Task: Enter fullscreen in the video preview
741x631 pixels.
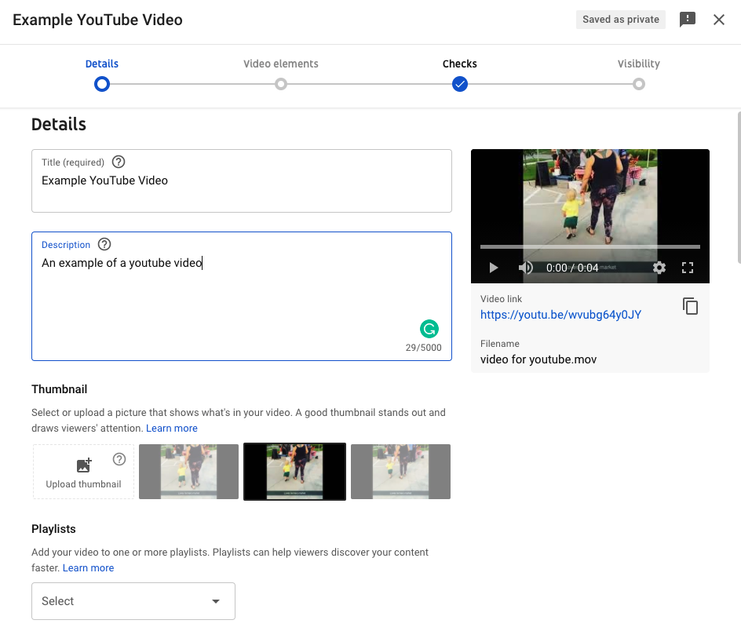Action: point(688,268)
